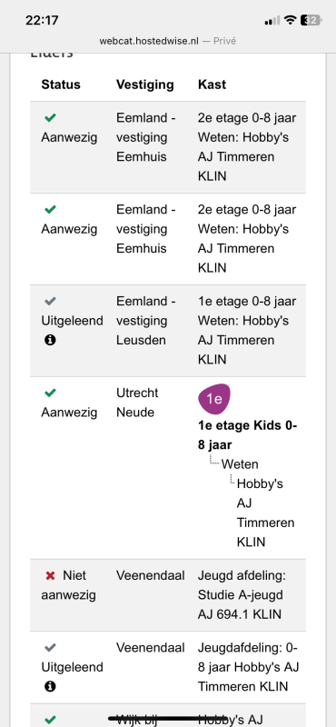Tap the info icon under Leusden Uitgeleend
This screenshot has height=727, width=336.
50,340
